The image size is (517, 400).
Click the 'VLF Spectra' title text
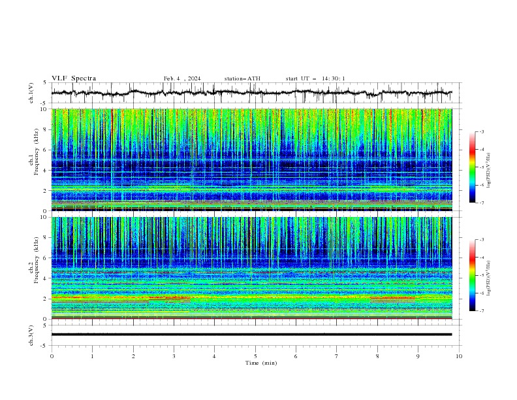coord(74,78)
